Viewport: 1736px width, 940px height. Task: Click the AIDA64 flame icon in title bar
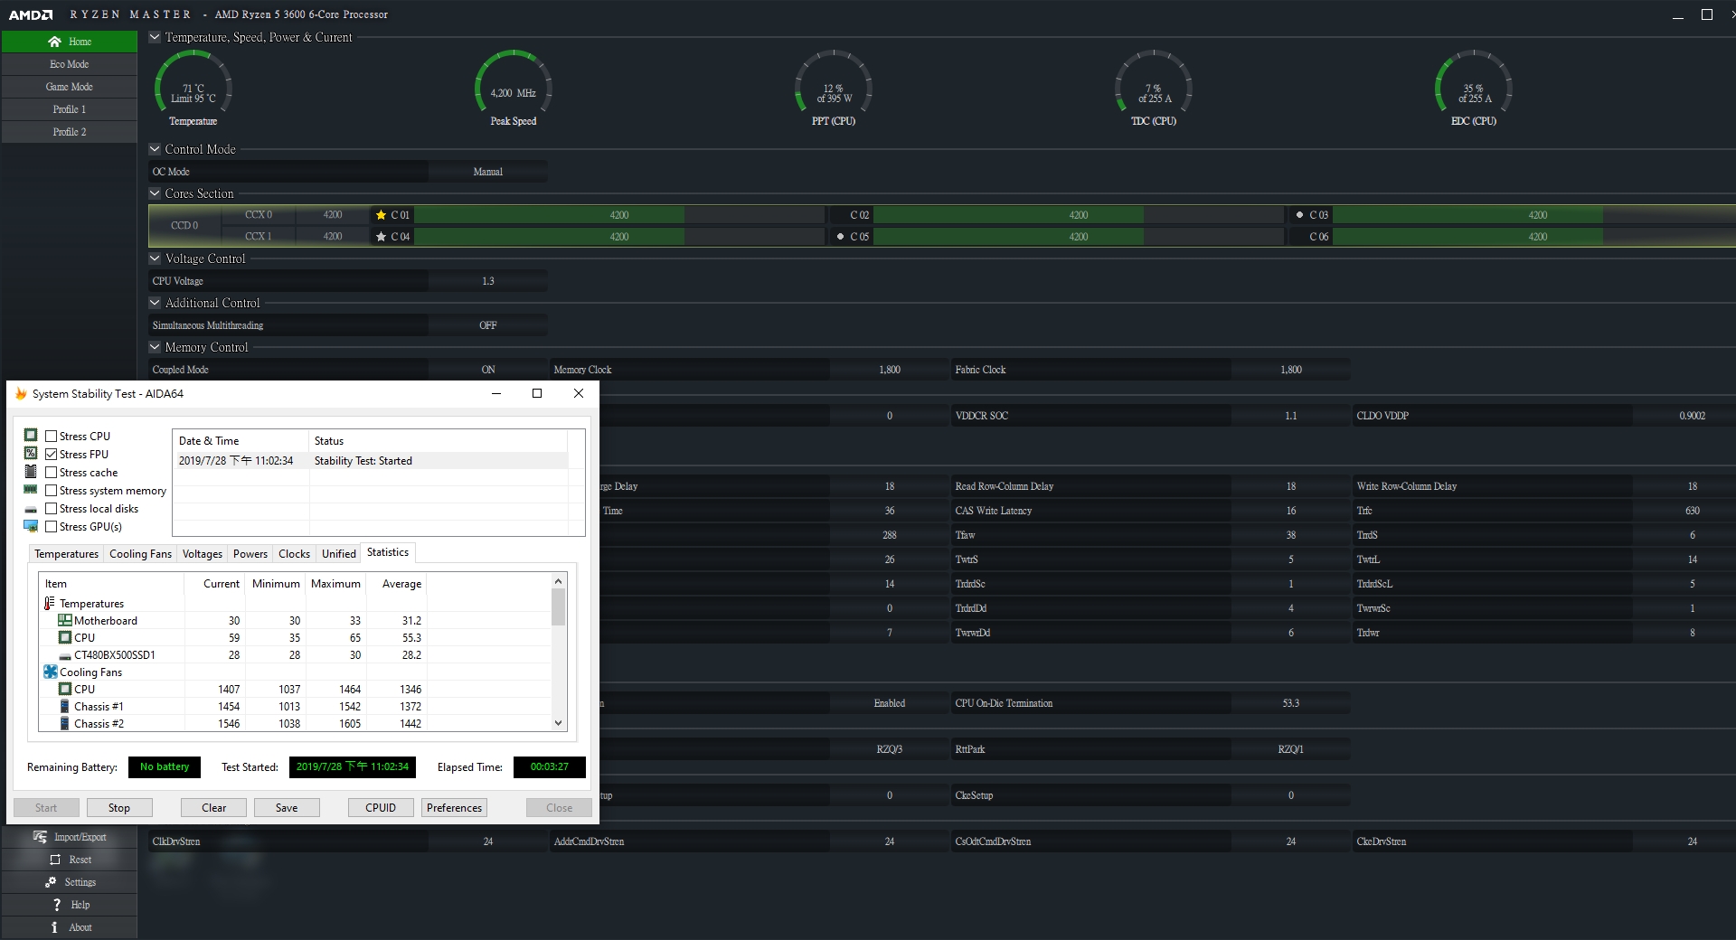pyautogui.click(x=21, y=393)
